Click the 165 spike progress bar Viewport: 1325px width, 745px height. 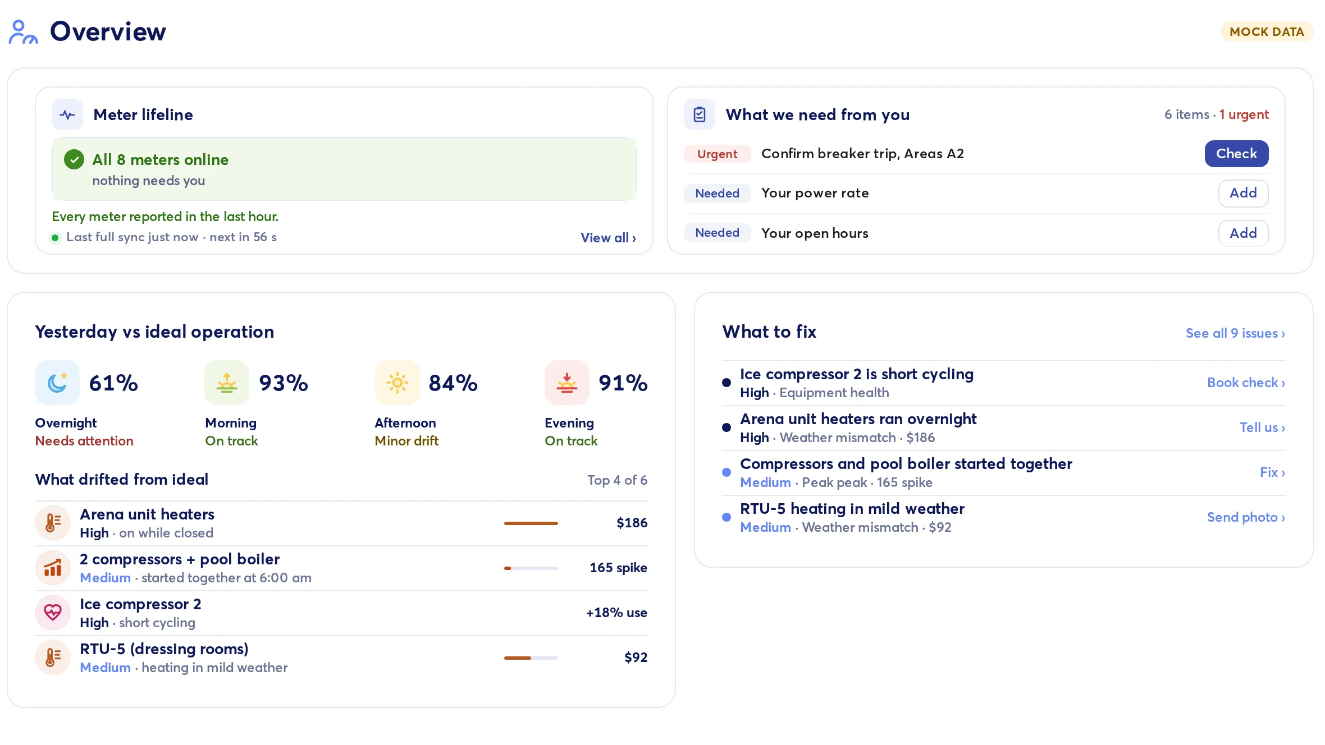click(531, 568)
